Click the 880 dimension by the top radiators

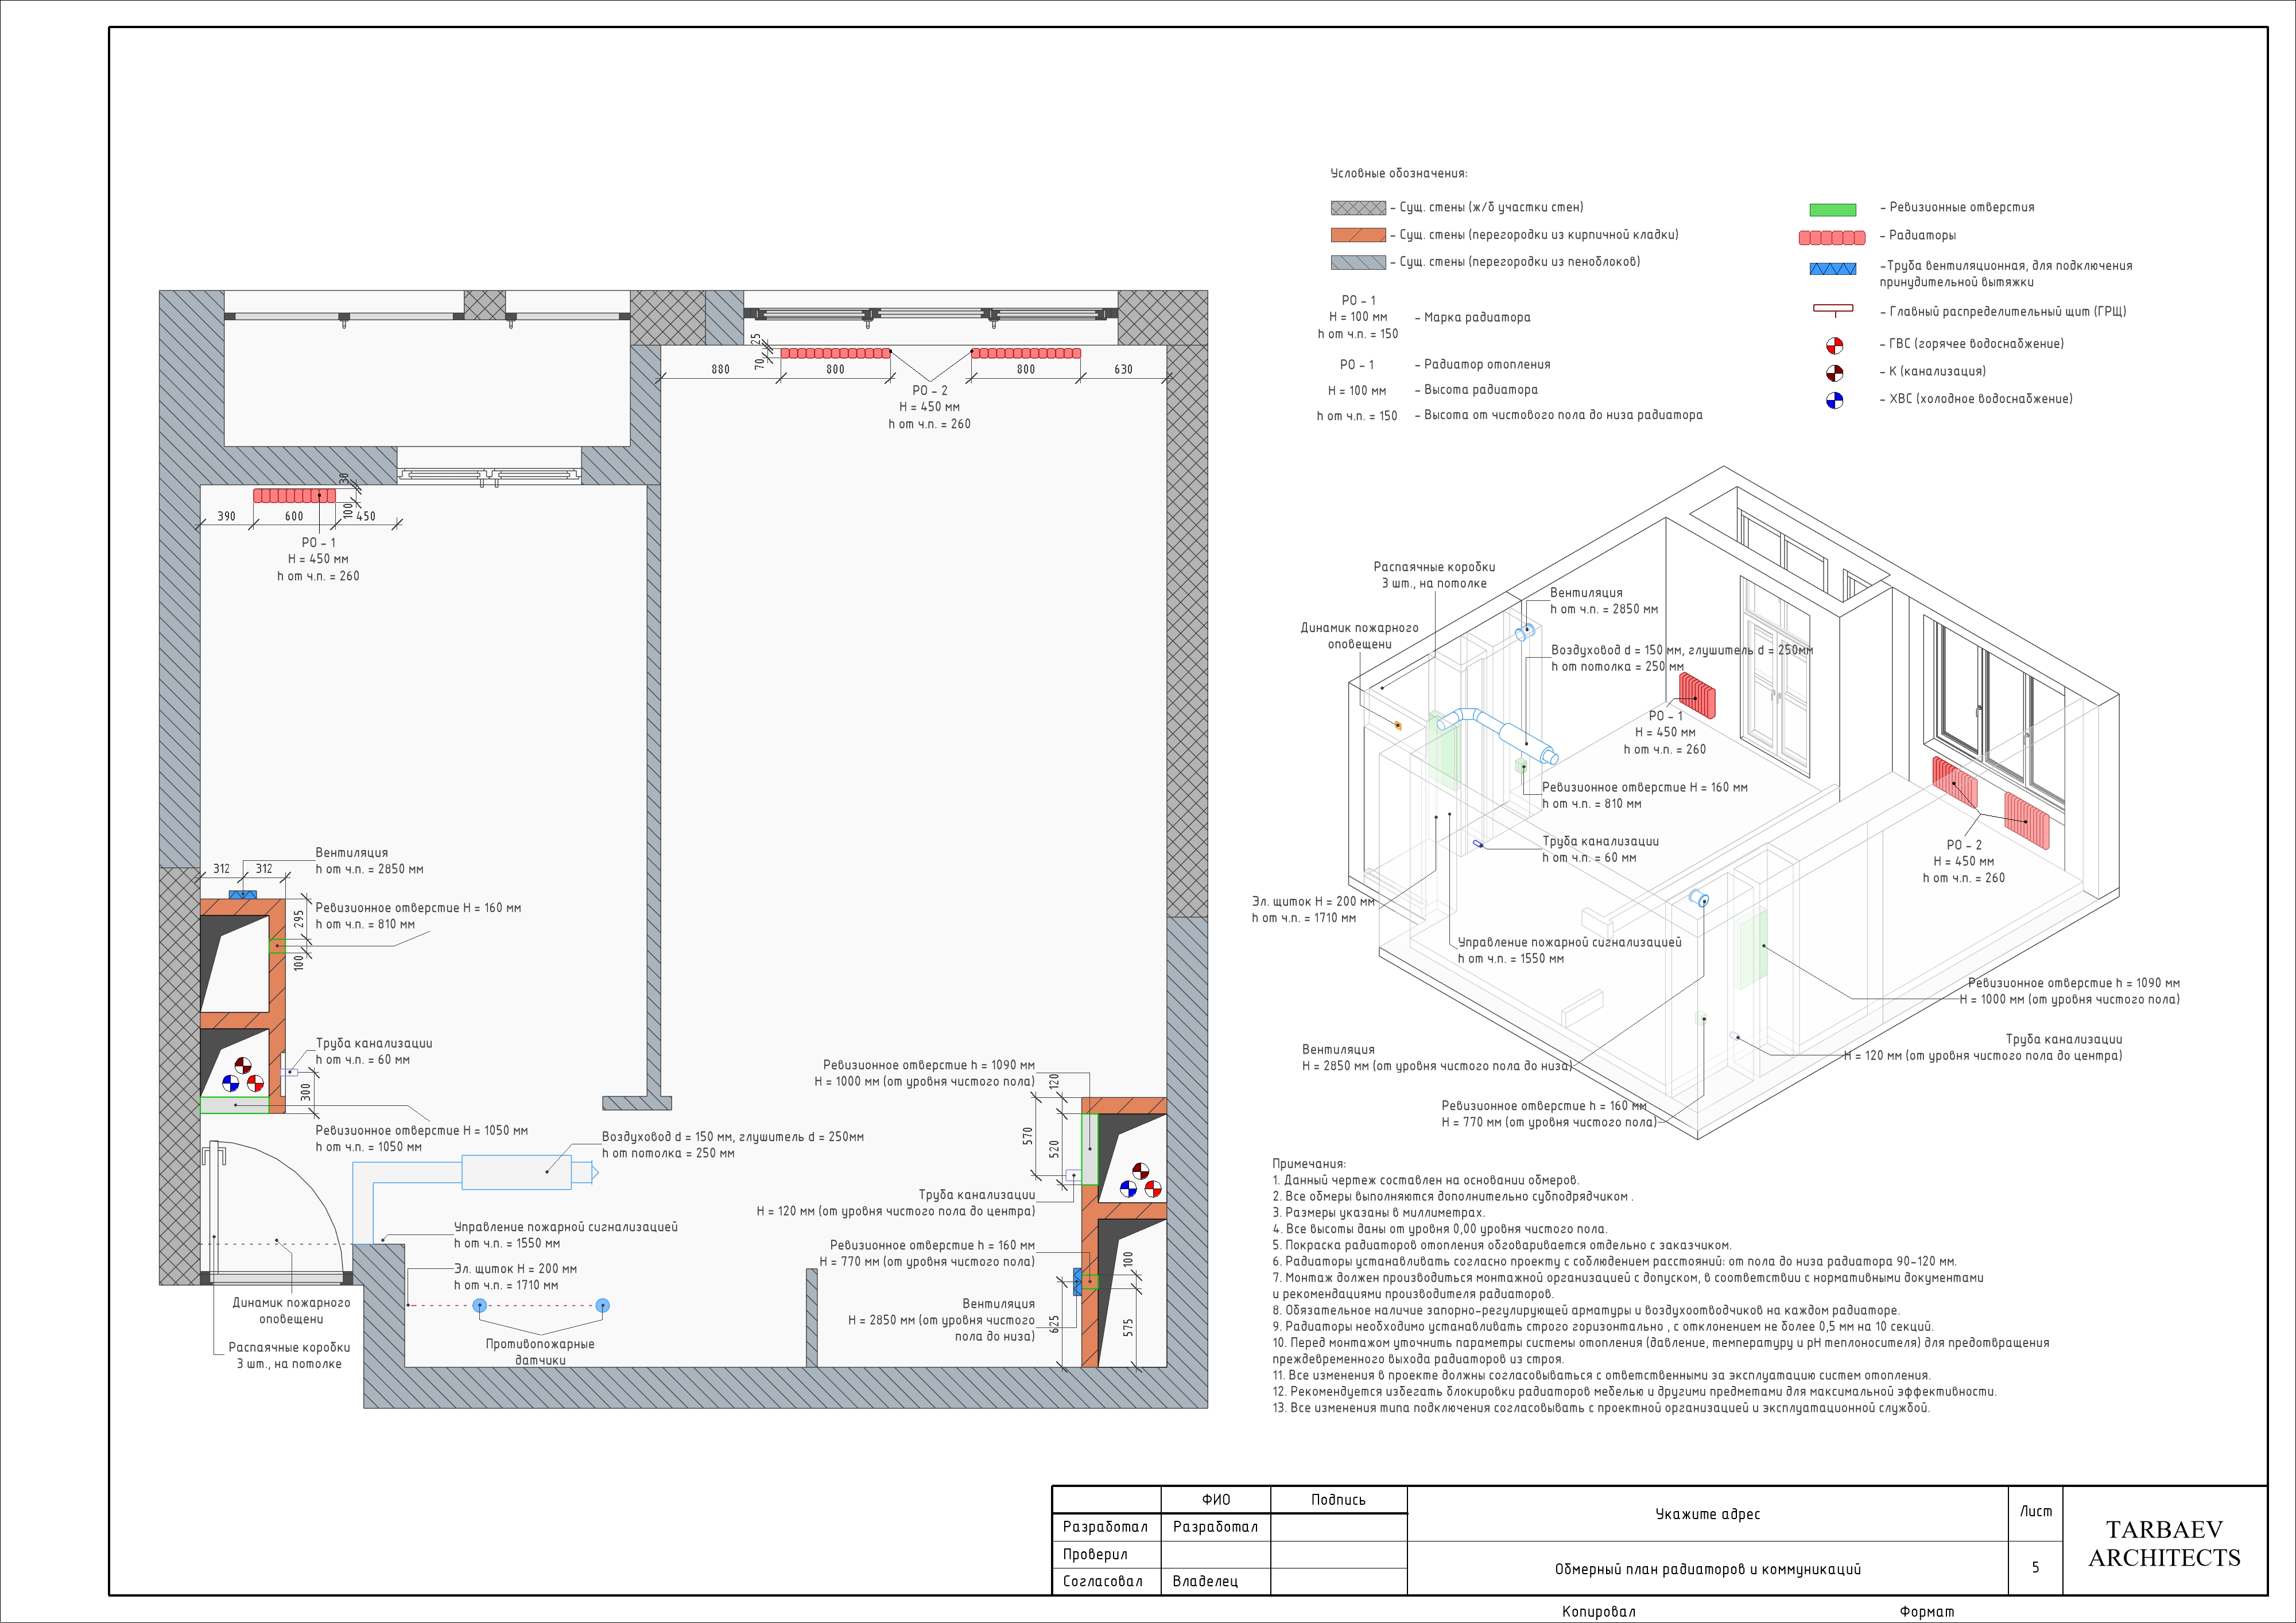(720, 369)
